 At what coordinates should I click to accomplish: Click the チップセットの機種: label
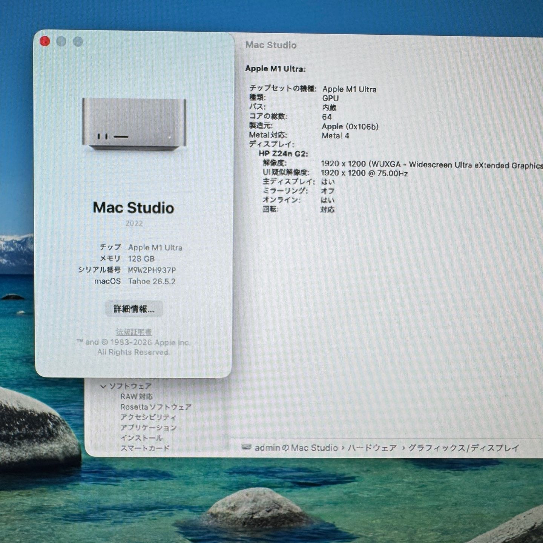click(x=282, y=88)
